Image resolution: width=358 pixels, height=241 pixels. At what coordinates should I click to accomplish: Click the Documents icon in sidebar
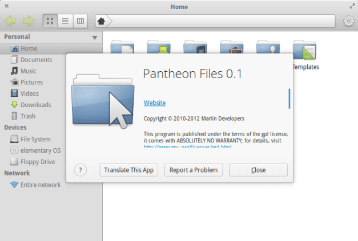coord(14,60)
